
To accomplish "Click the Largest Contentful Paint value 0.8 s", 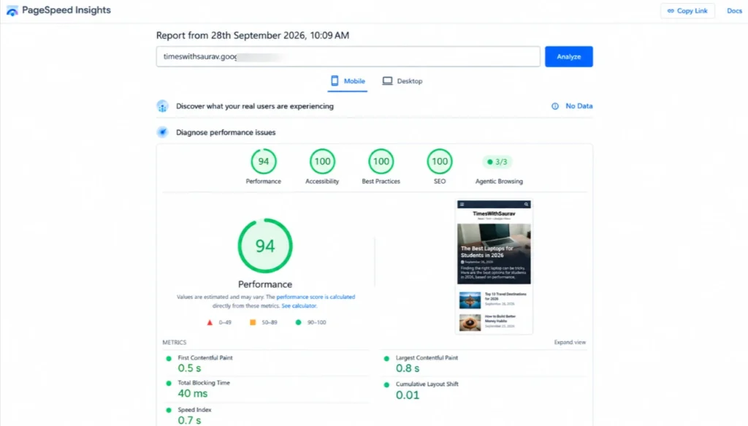I will [408, 368].
